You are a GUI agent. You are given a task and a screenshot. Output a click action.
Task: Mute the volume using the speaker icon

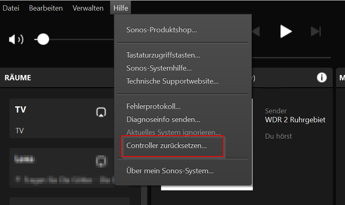coord(16,40)
